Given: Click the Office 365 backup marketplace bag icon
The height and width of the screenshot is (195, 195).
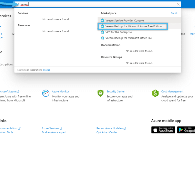Looking at the screenshot, I should [x=102, y=38].
